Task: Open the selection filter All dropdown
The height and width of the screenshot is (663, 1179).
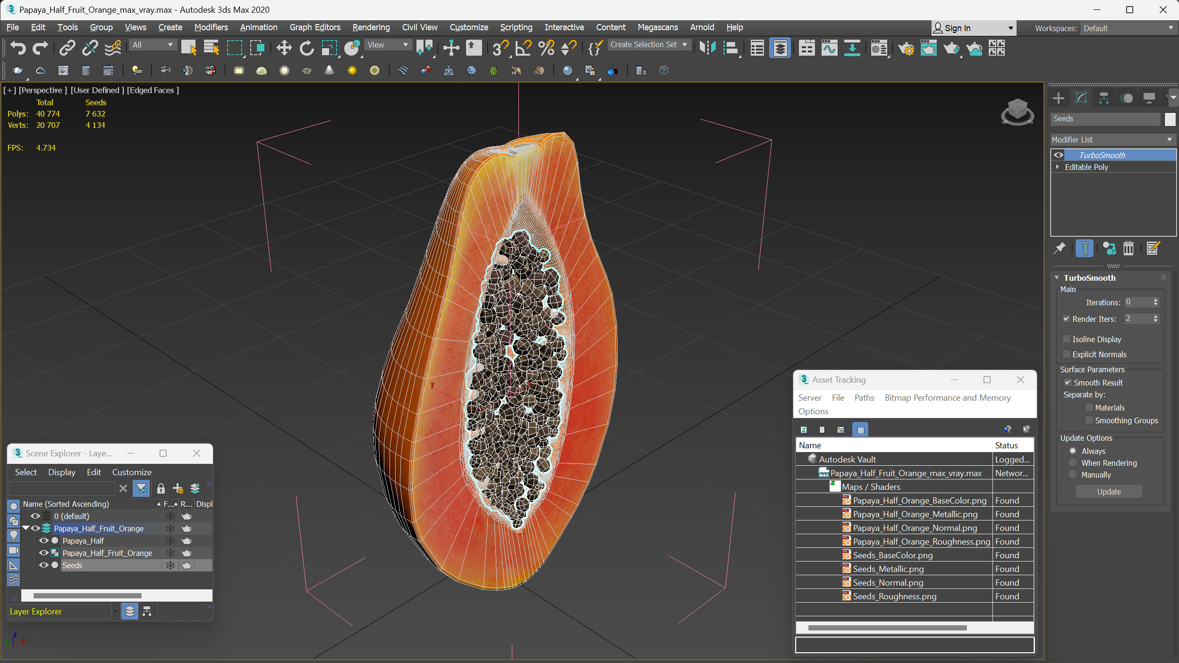Action: tap(153, 45)
